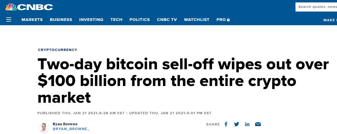
Task: Navigate to the Politics section
Action: (140, 20)
